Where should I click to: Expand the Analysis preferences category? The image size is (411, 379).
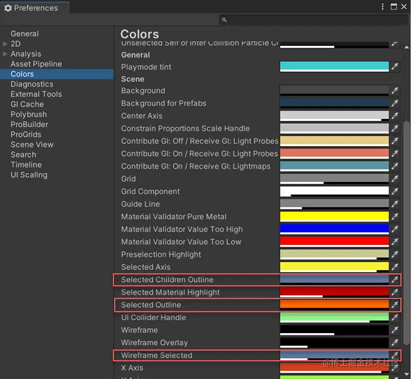point(5,54)
